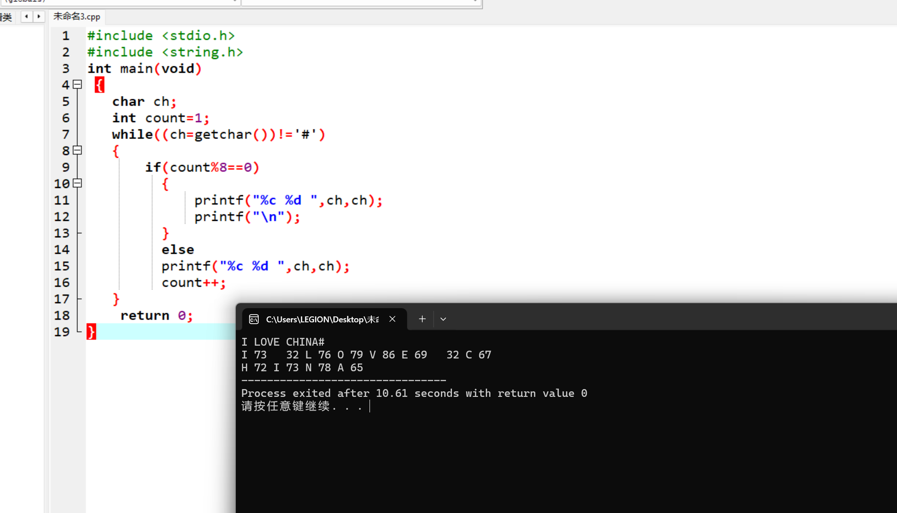This screenshot has width=897, height=513.
Task: Click the left tab-scroll arrow
Action: tap(27, 16)
